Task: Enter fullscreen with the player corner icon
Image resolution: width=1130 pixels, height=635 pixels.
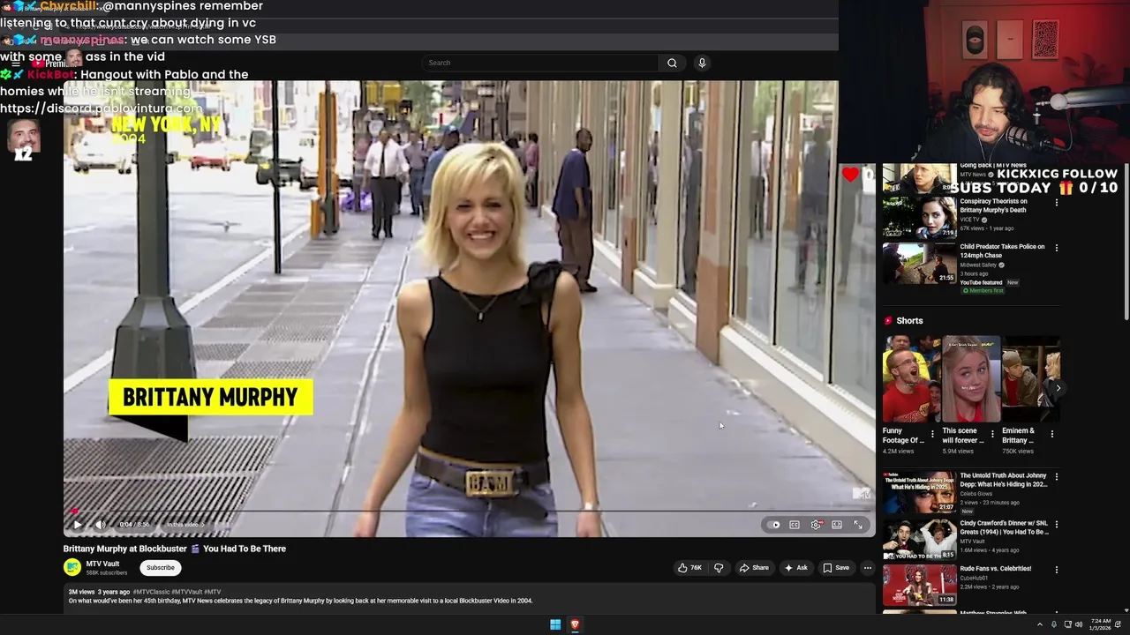Action: 858,525
